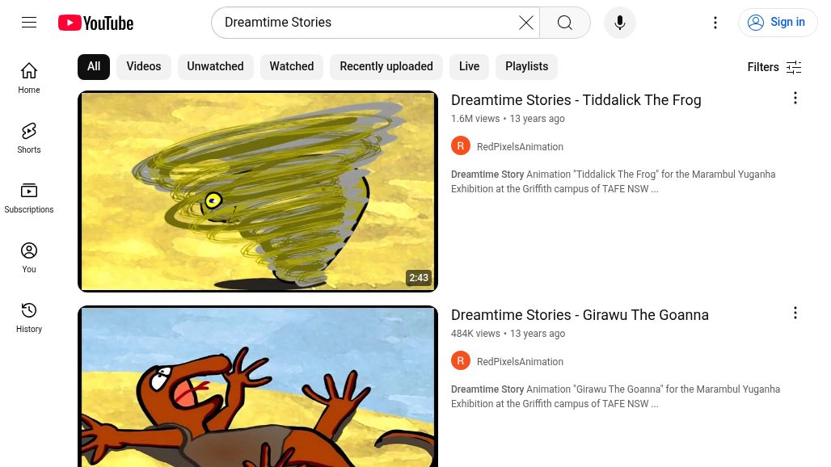The image size is (831, 467).
Task: Visit RedPixelsAnimation channel name under Tiddalick
Action: [520, 147]
